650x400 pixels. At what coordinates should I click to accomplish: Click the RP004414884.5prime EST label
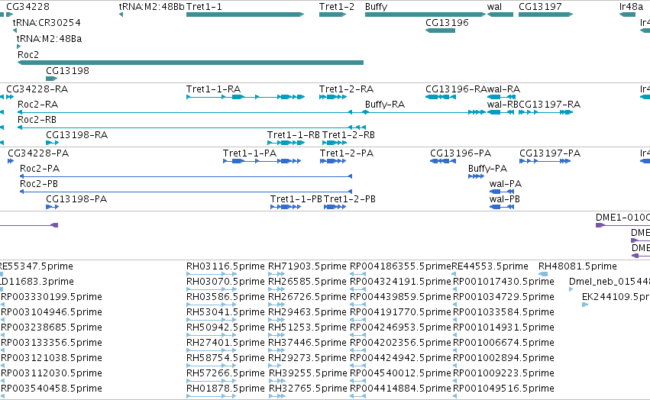(400, 389)
